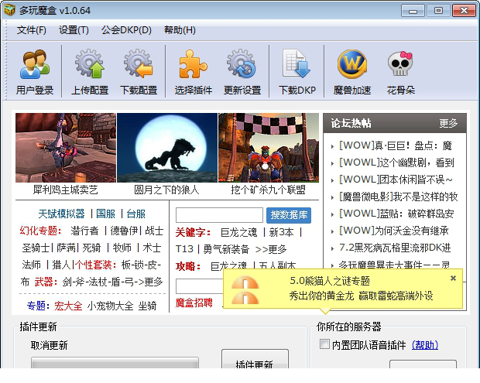Click the 新3本 keyword link
This screenshot has height=383, width=480.
pos(281,232)
